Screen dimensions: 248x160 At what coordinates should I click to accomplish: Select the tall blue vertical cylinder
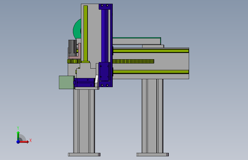coord(105,36)
